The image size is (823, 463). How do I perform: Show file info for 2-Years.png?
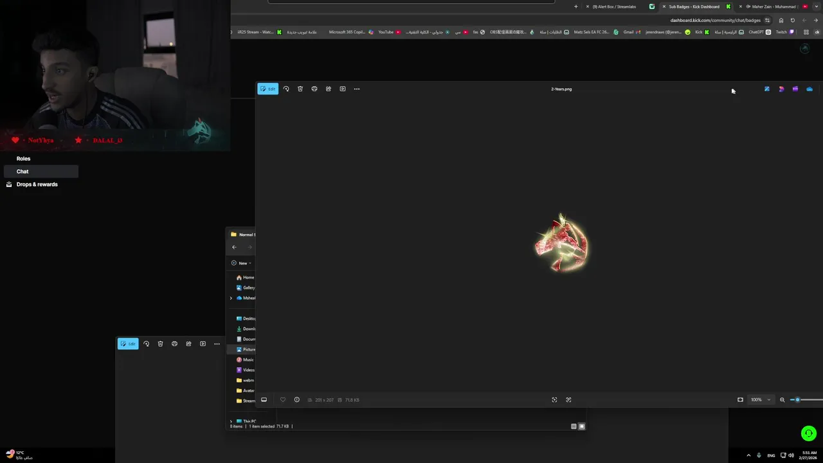(x=296, y=400)
